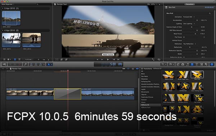Open the enhancements magic wand menu
The width and height of the screenshot is (216, 136).
coord(163,64)
